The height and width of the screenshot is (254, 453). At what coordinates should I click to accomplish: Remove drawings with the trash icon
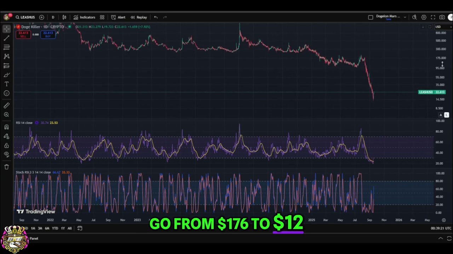click(x=6, y=167)
